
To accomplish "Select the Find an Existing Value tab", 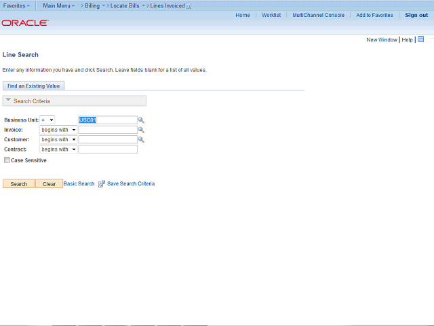I will tap(33, 86).
